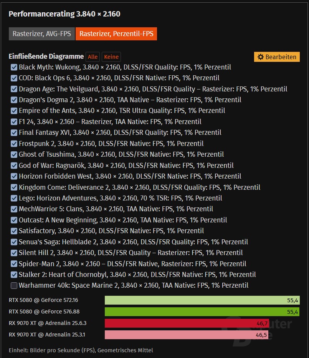The height and width of the screenshot is (358, 309).
Task: Switch to the Rasterizer, AVG-FPS tab
Action: pyautogui.click(x=41, y=34)
